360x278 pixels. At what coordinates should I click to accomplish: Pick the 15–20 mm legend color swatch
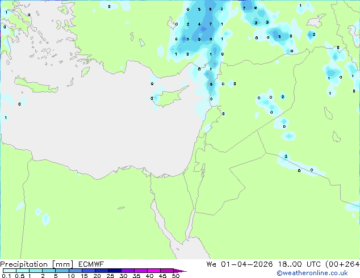tap(88, 271)
